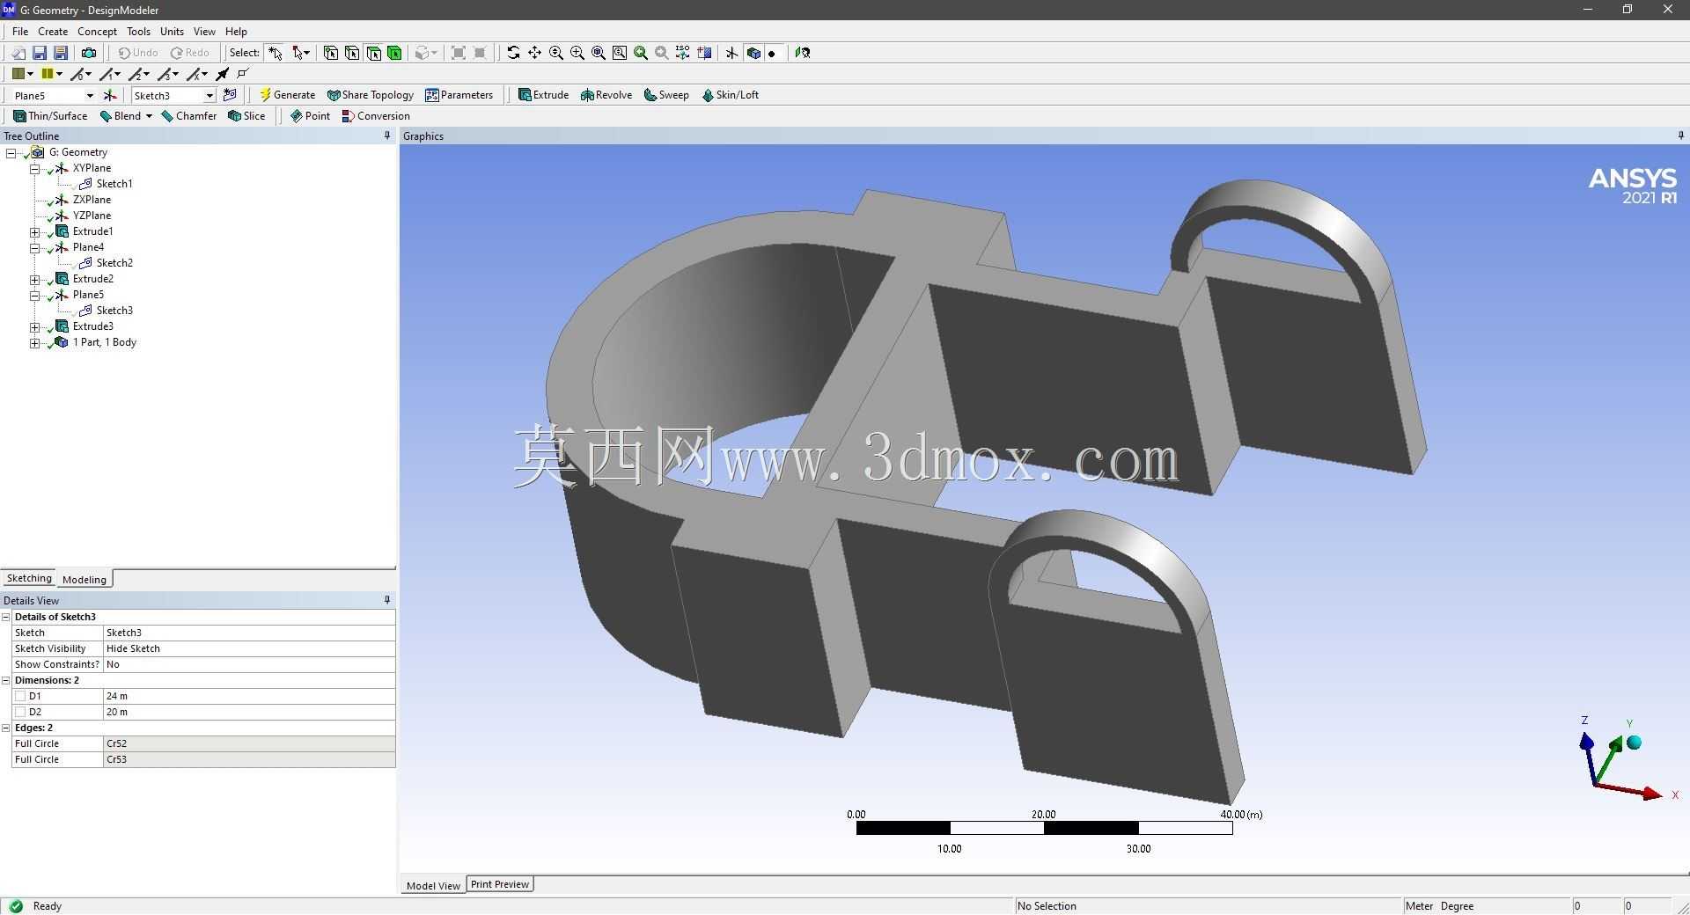Click the Save project icon
This screenshot has width=1690, height=915.
[39, 53]
